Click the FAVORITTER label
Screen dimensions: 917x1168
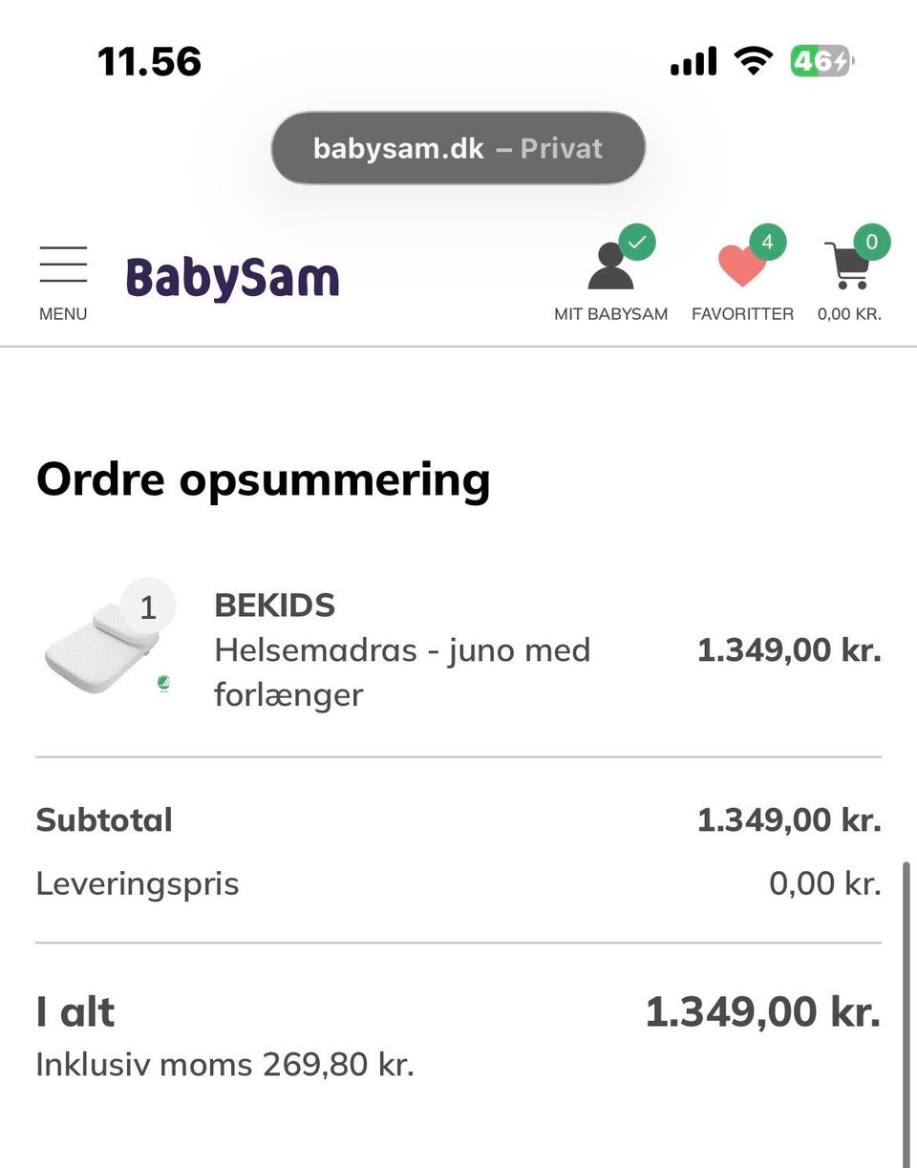click(x=742, y=314)
